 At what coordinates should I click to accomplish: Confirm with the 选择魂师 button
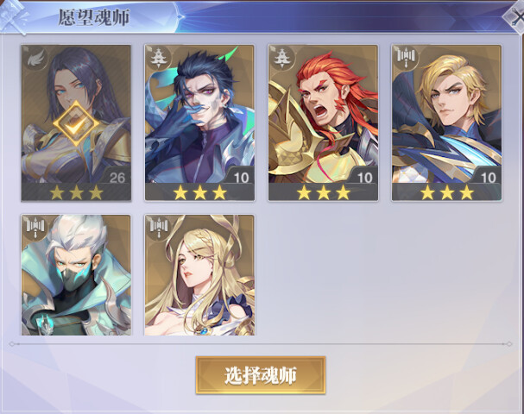(261, 375)
